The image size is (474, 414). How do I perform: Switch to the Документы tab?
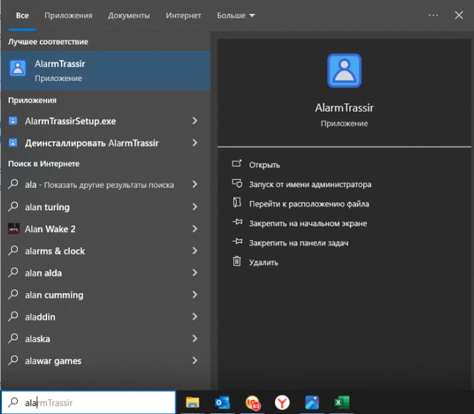129,15
